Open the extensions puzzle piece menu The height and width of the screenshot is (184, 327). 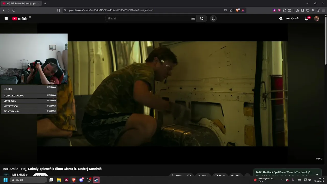coord(284,10)
